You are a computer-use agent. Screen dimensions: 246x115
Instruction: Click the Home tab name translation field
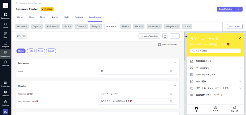click(138, 71)
